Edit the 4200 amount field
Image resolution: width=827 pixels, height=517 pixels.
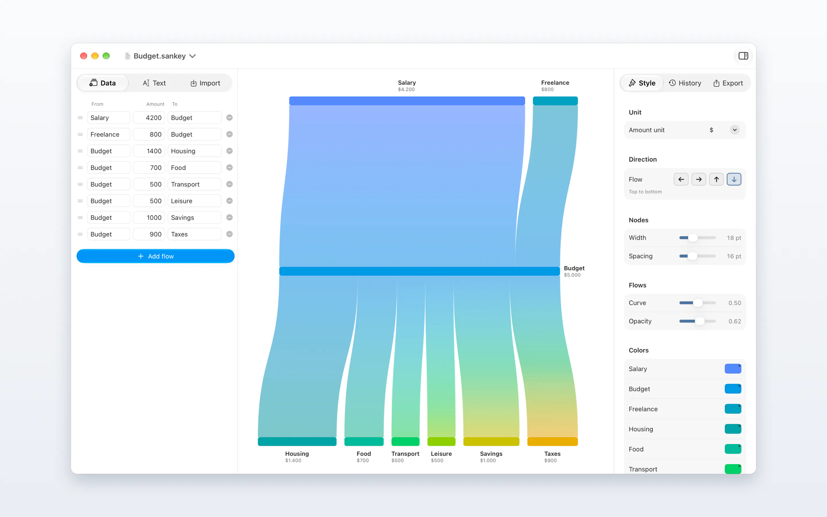[149, 118]
